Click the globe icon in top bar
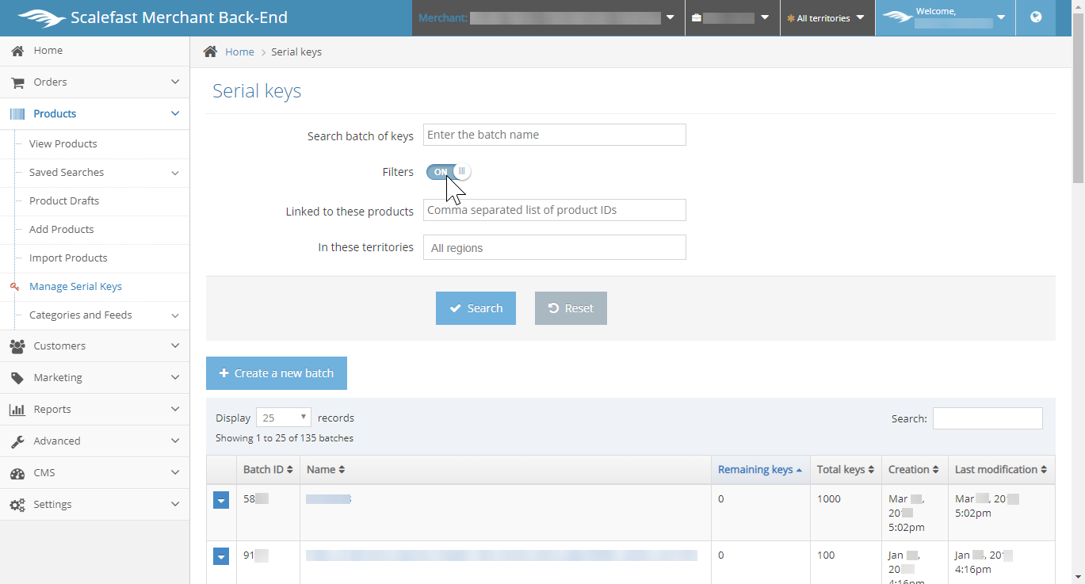 1036,17
